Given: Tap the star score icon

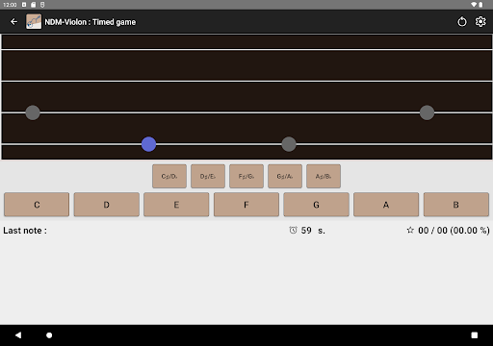Looking at the screenshot, I should pyautogui.click(x=410, y=230).
